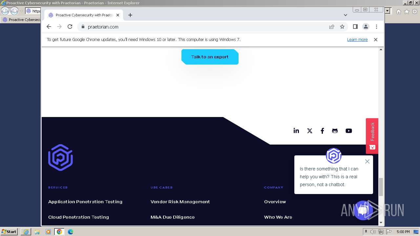Select the Proactive Cybersecurity Chrome tab

(84, 15)
